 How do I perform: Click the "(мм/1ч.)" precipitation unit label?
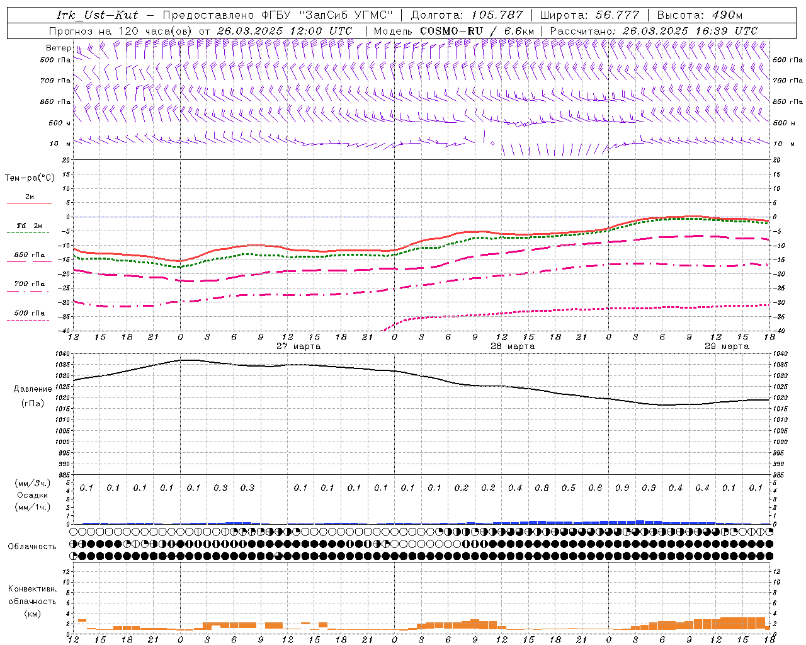pyautogui.click(x=33, y=507)
